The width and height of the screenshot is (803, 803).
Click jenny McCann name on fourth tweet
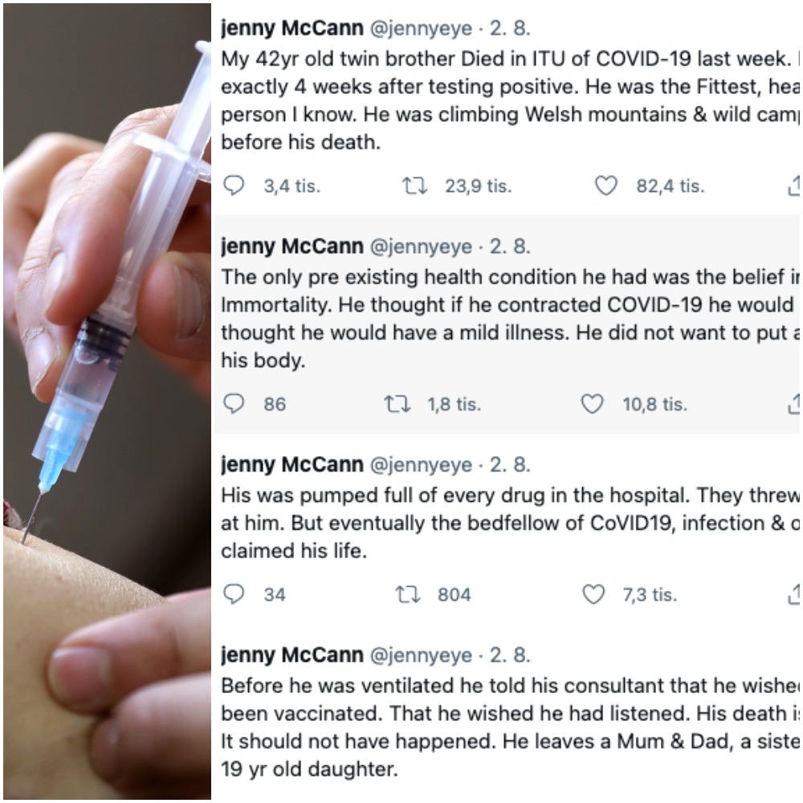291,655
